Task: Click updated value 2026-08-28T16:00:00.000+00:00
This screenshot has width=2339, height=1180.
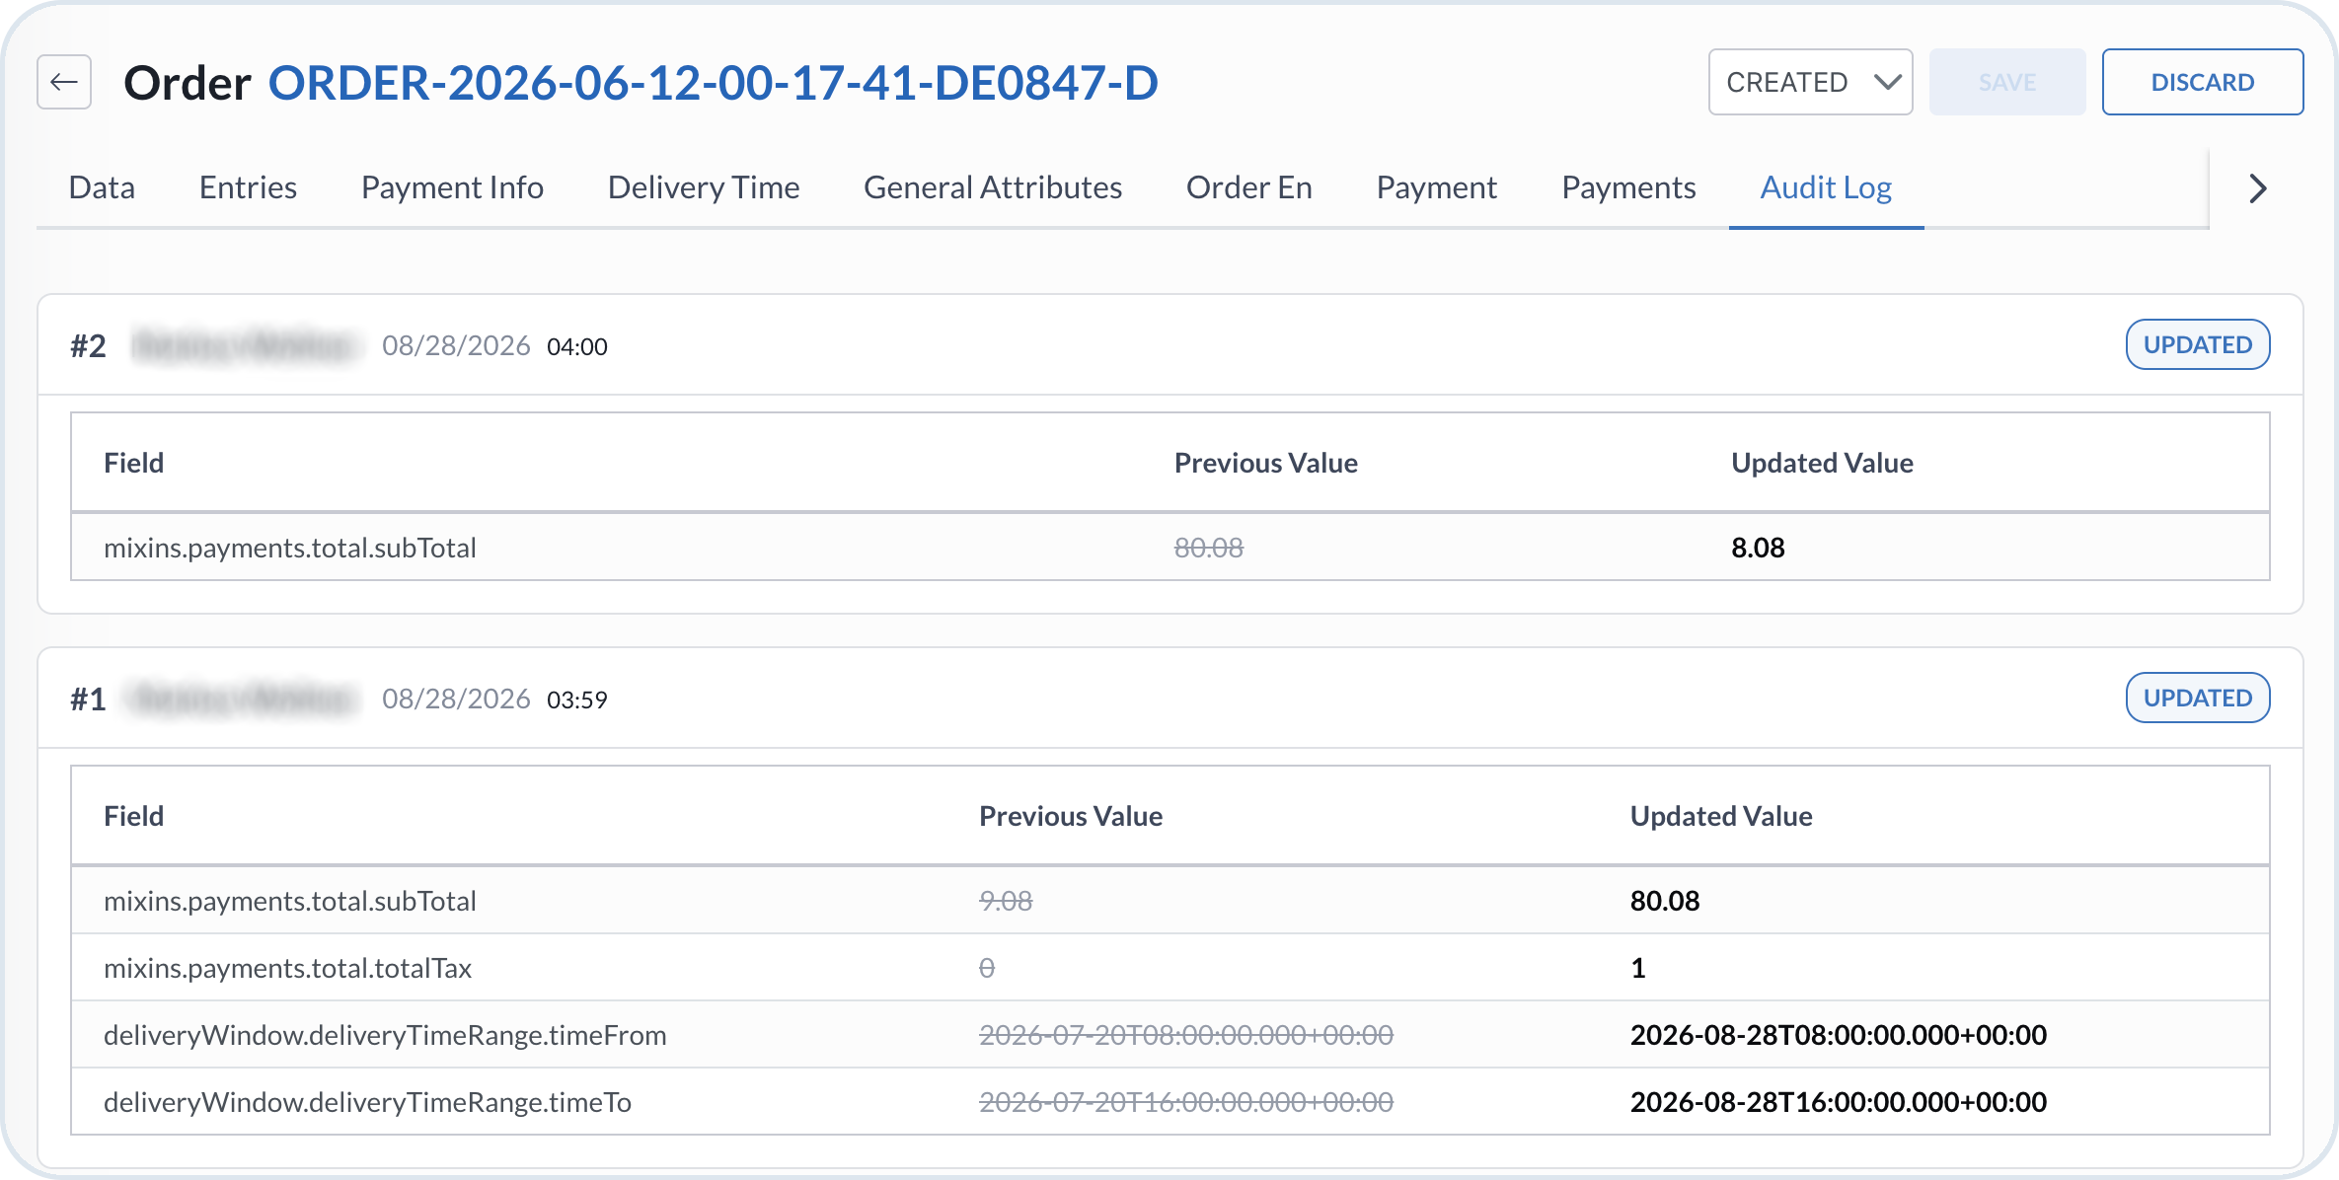Action: tap(1839, 1102)
